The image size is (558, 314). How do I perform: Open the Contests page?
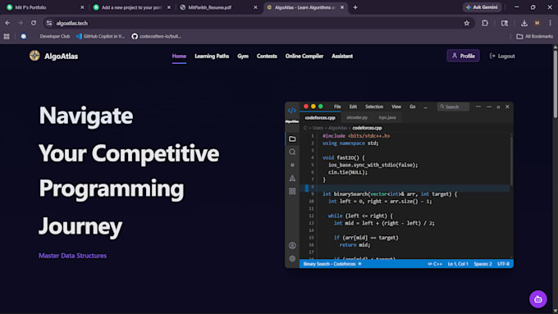coord(267,57)
